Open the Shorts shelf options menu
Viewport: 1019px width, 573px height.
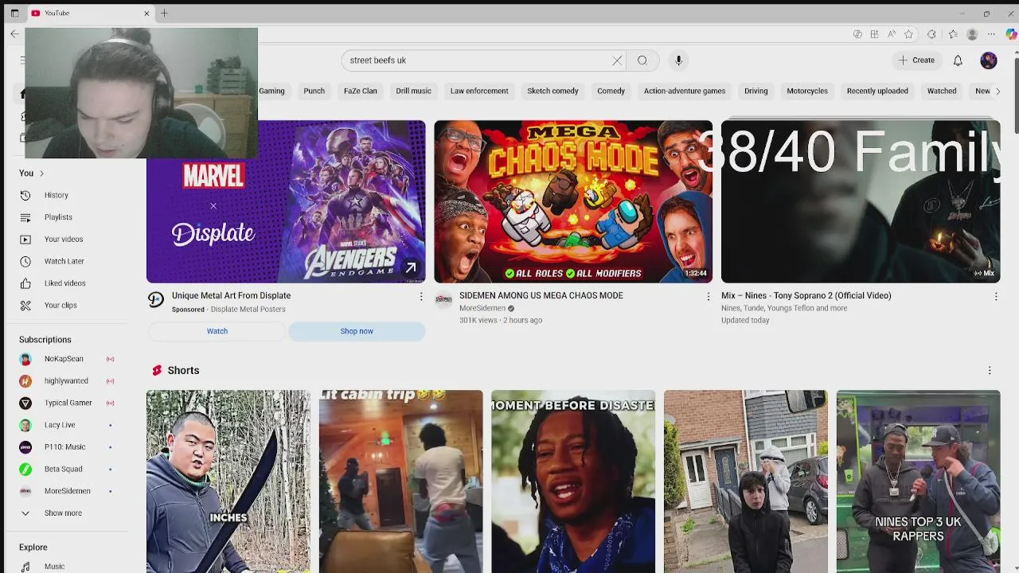point(990,371)
